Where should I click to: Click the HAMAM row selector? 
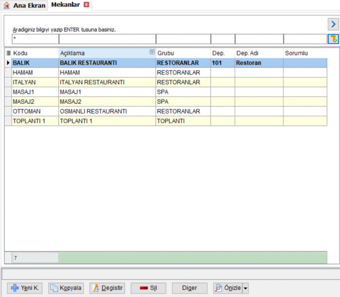(8, 73)
